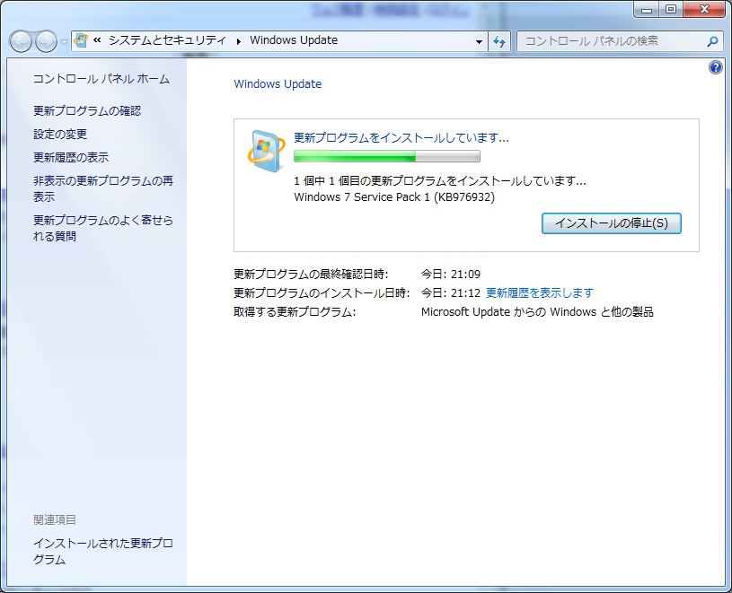
Task: Click the Windows Update breadcrumb segment
Action: (294, 40)
